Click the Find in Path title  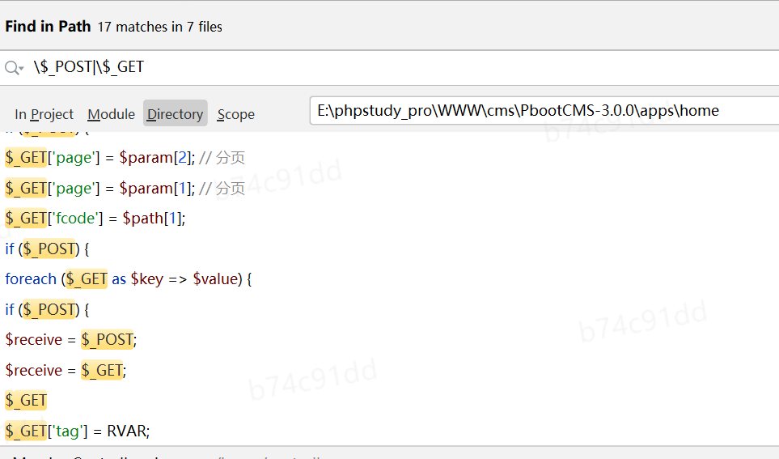point(48,26)
